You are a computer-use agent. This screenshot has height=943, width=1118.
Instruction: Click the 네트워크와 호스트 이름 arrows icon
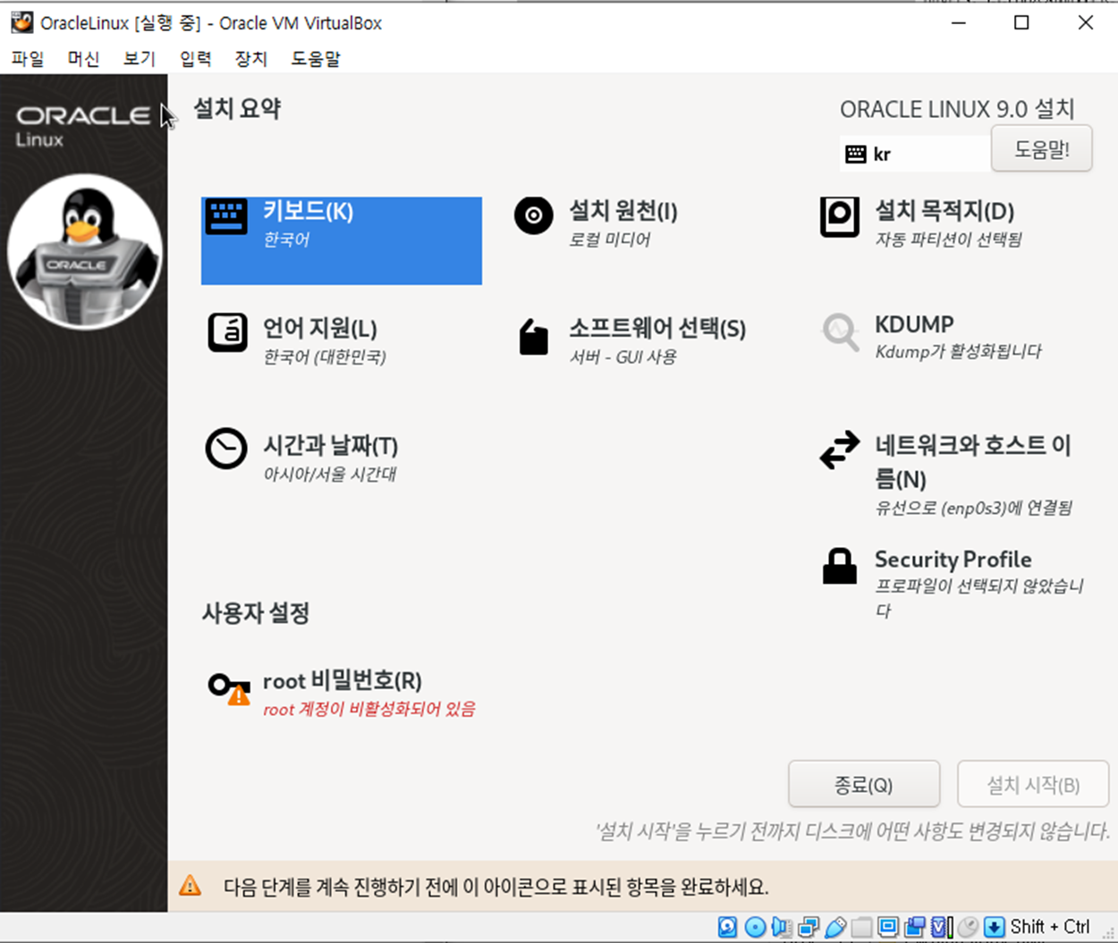(x=839, y=450)
